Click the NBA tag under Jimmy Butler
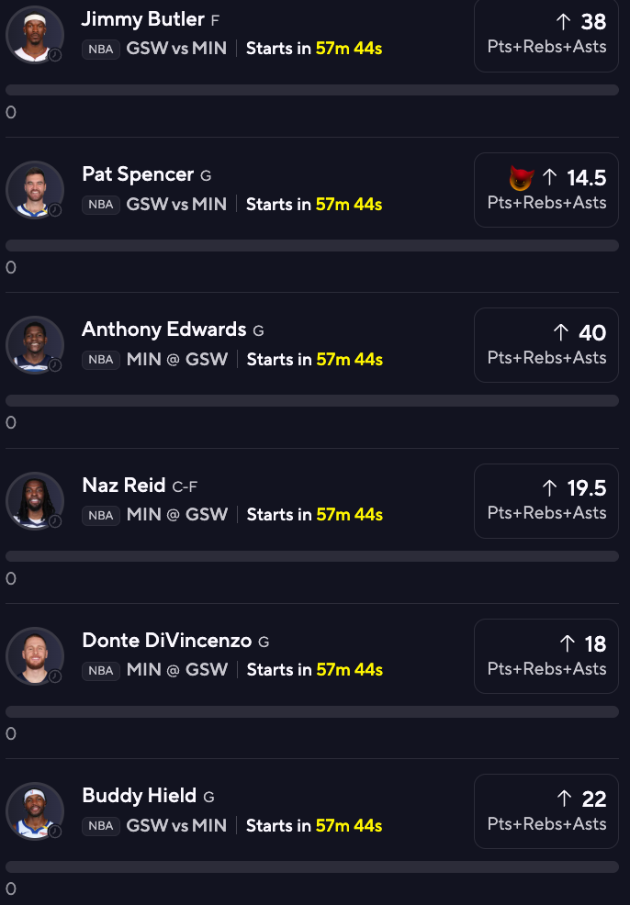Image resolution: width=630 pixels, height=905 pixels. point(100,49)
